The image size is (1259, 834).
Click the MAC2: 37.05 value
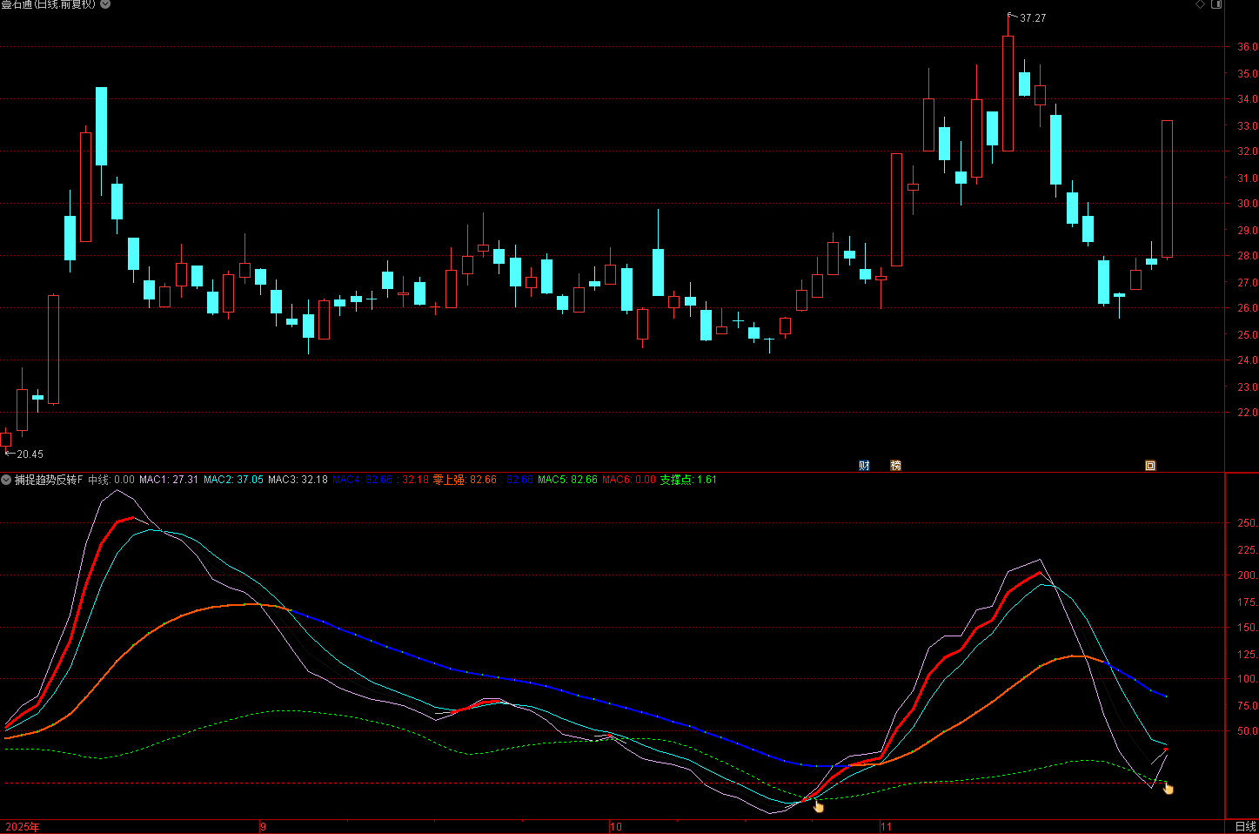[x=233, y=480]
